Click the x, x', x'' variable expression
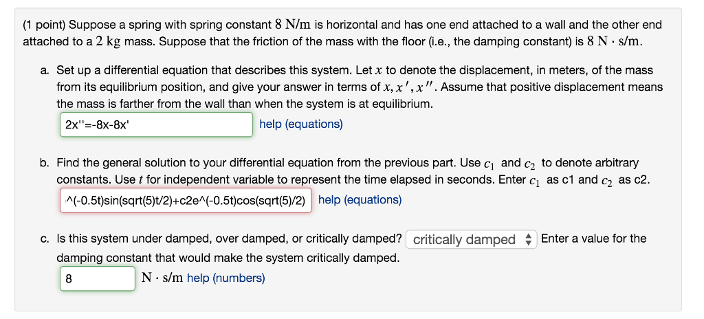Viewport: 704px width, 319px height. [411, 87]
